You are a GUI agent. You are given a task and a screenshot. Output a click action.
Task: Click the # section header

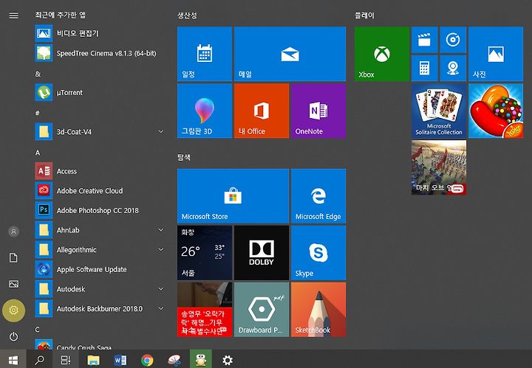coord(38,113)
